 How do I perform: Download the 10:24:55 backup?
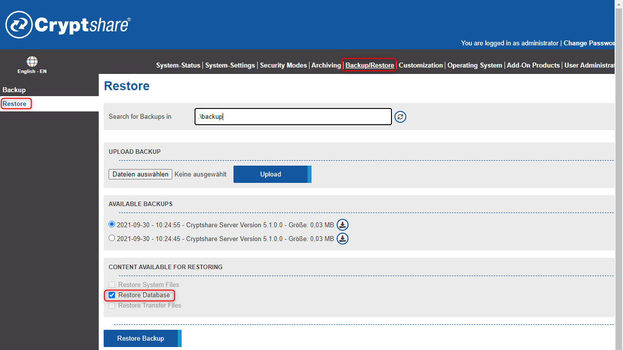click(343, 225)
